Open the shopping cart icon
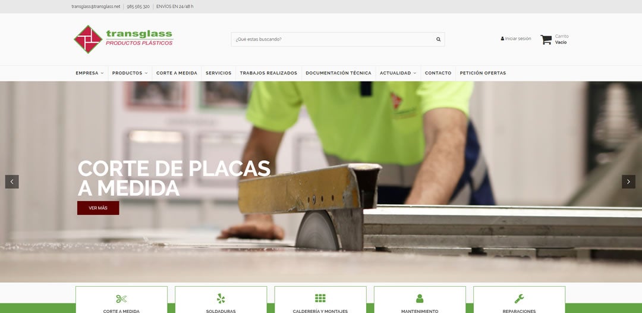642x313 pixels. 546,39
